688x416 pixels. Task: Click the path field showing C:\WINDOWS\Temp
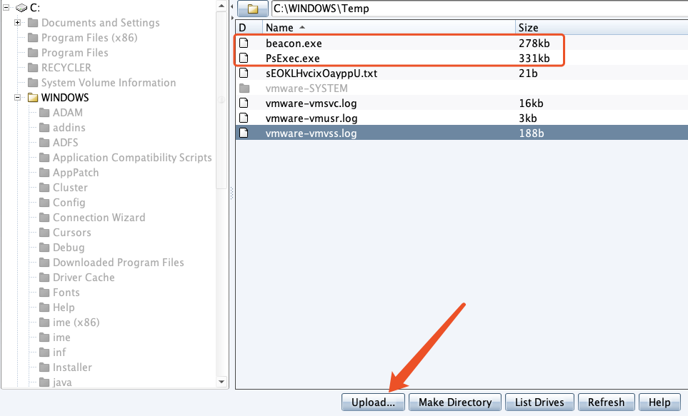pyautogui.click(x=479, y=9)
